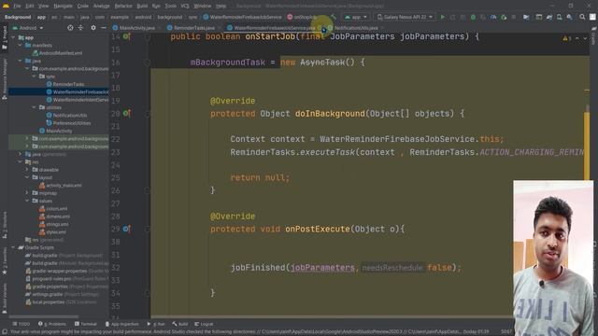
Task: Open the Resource Manager side tab
Action: [x=5, y=79]
